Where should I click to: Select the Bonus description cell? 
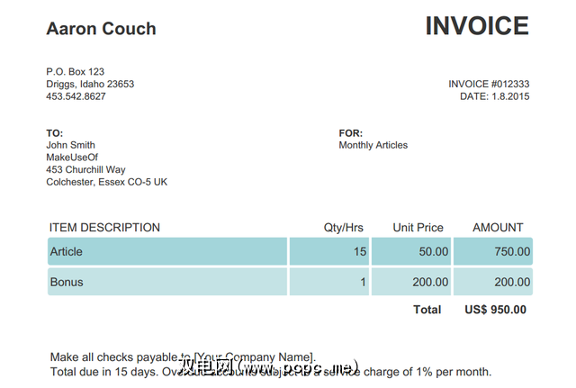pyautogui.click(x=166, y=282)
